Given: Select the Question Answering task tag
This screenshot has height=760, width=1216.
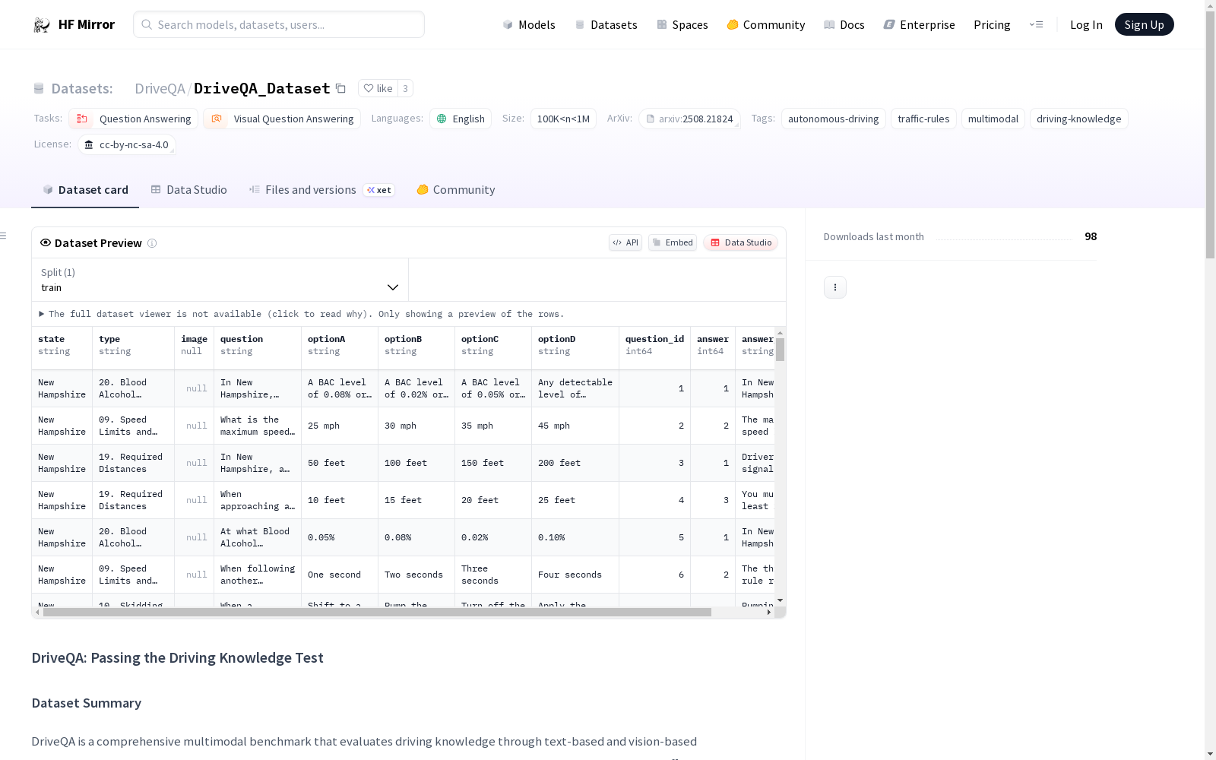Looking at the screenshot, I should point(134,119).
